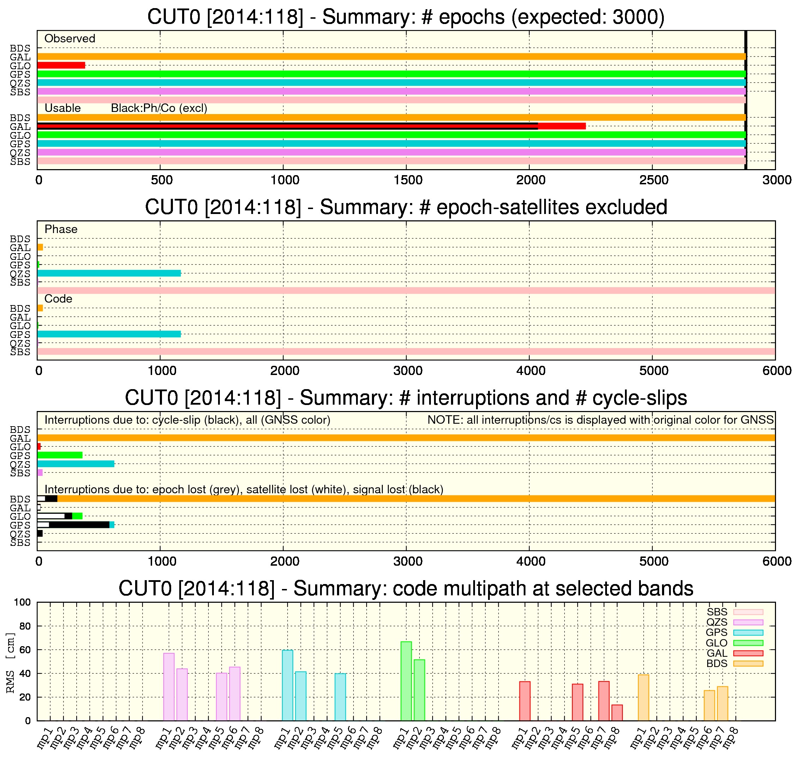Click the tallest violet bar in multipath chart
Image resolution: width=794 pixels, height=762 pixels.
169,687
